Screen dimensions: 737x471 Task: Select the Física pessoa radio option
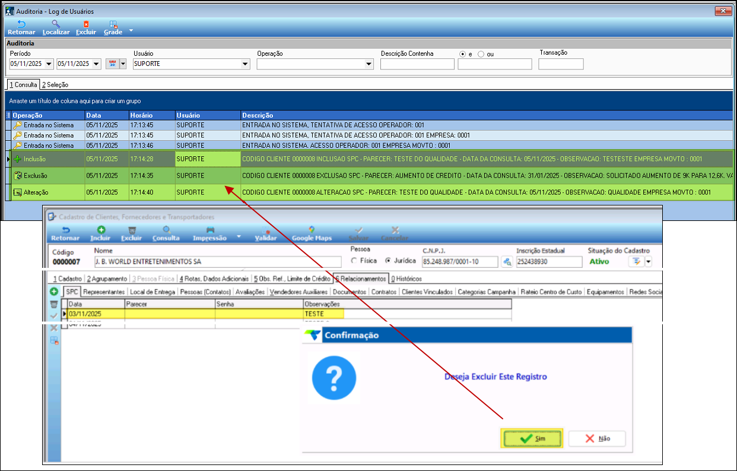pyautogui.click(x=355, y=261)
